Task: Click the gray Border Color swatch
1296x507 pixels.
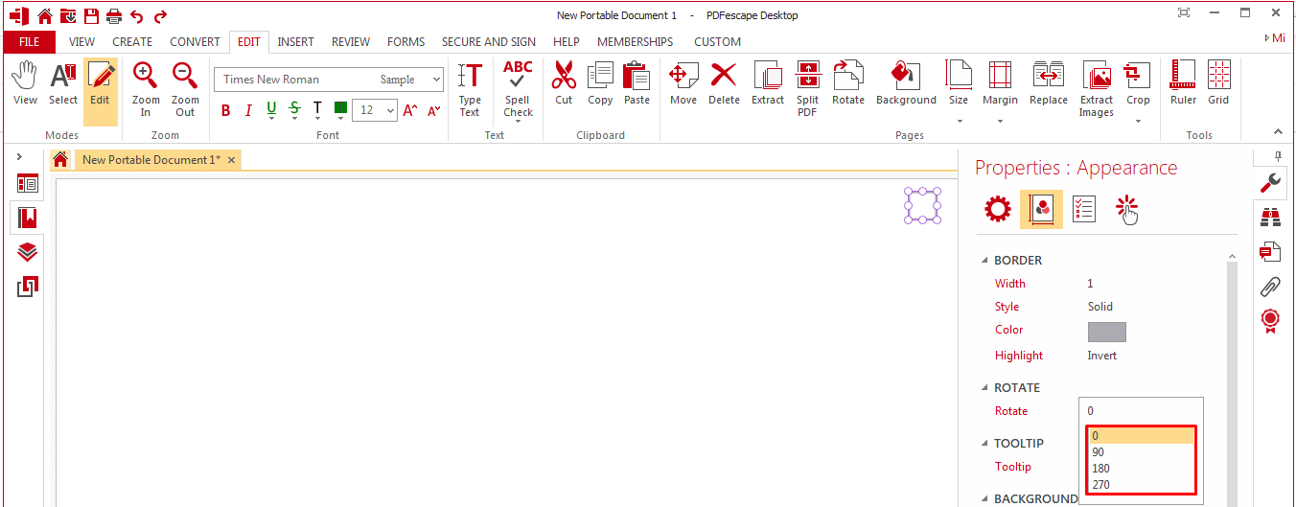Action: click(1107, 332)
